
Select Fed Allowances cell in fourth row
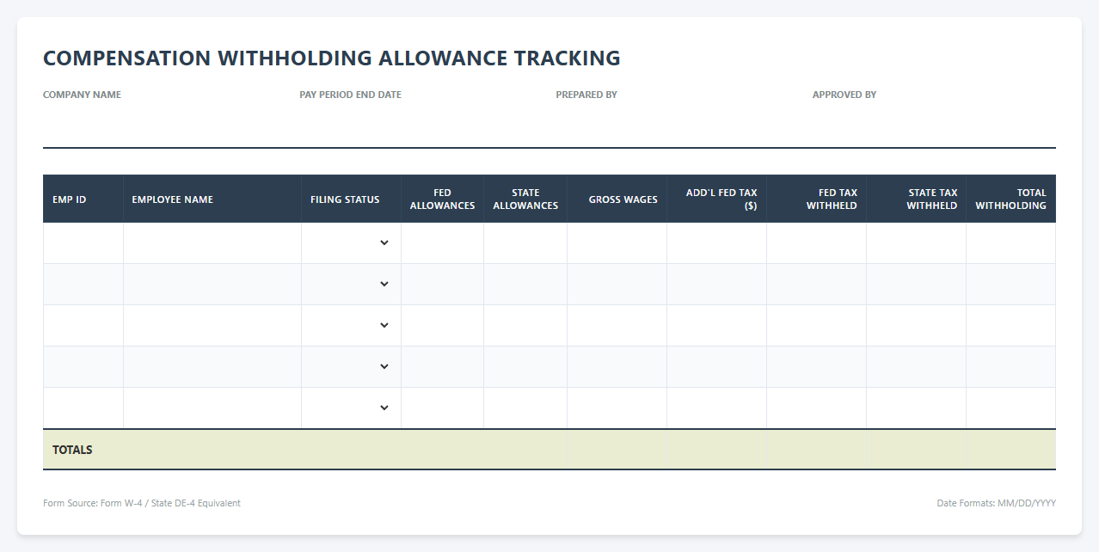442,367
